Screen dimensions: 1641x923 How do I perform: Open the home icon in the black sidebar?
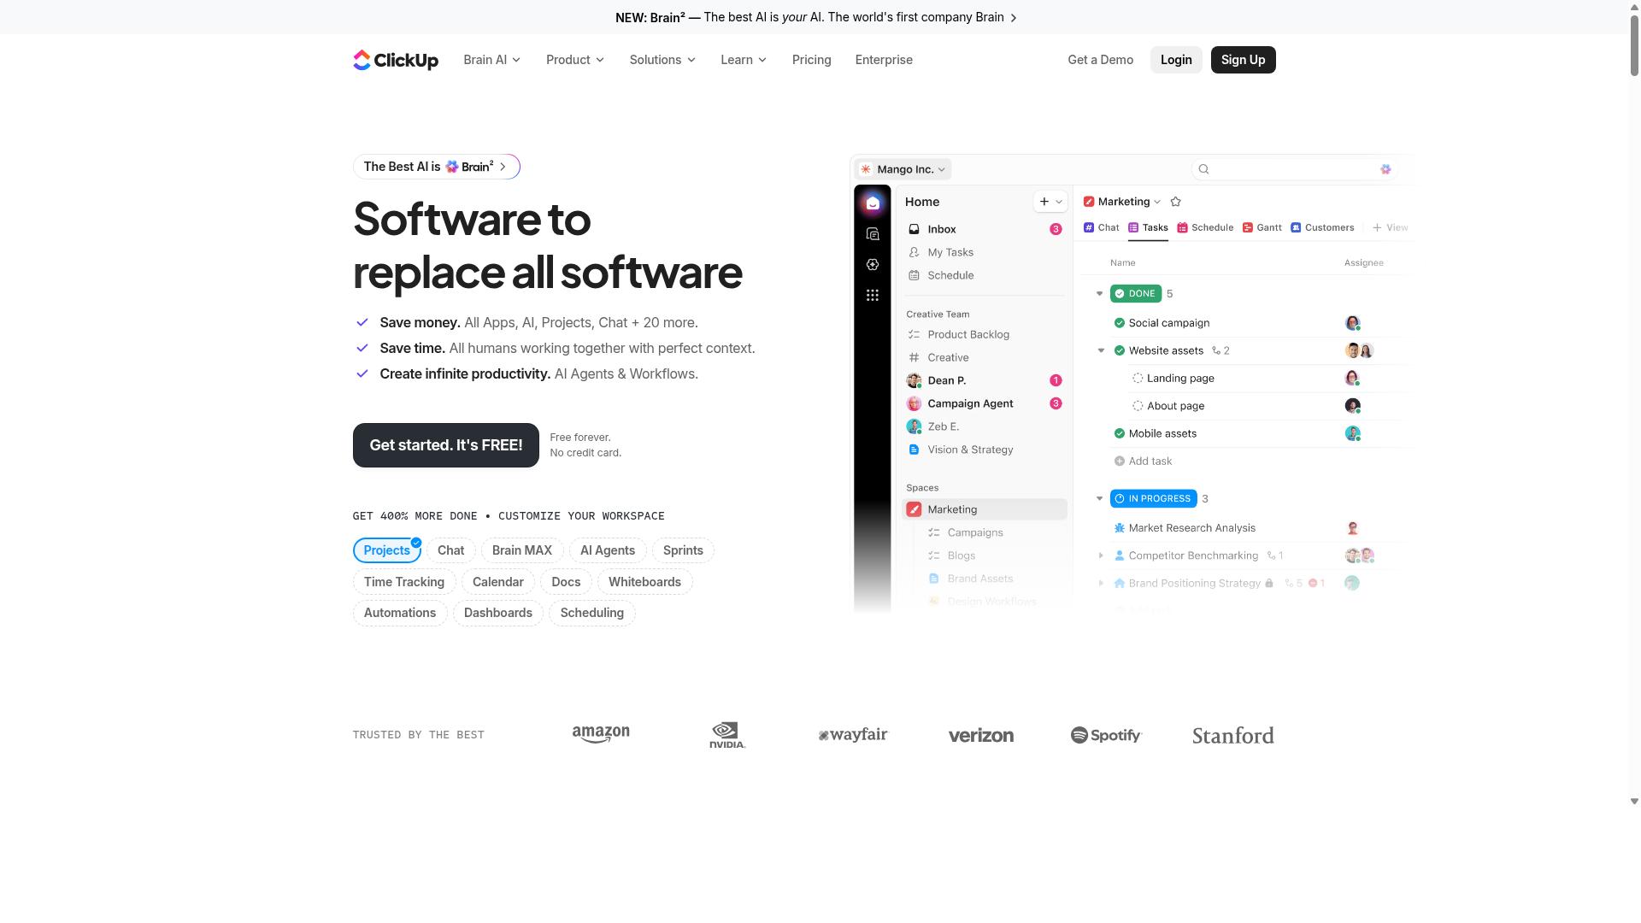873,203
